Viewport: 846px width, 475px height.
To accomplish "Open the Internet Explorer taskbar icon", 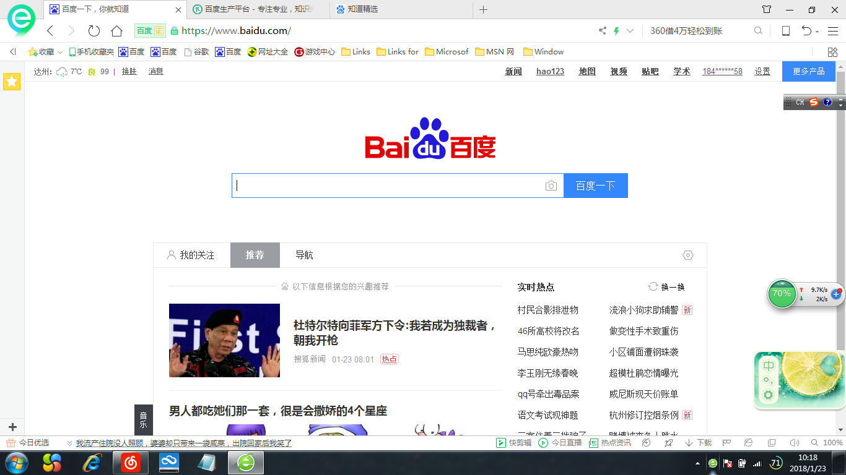I will pyautogui.click(x=93, y=463).
